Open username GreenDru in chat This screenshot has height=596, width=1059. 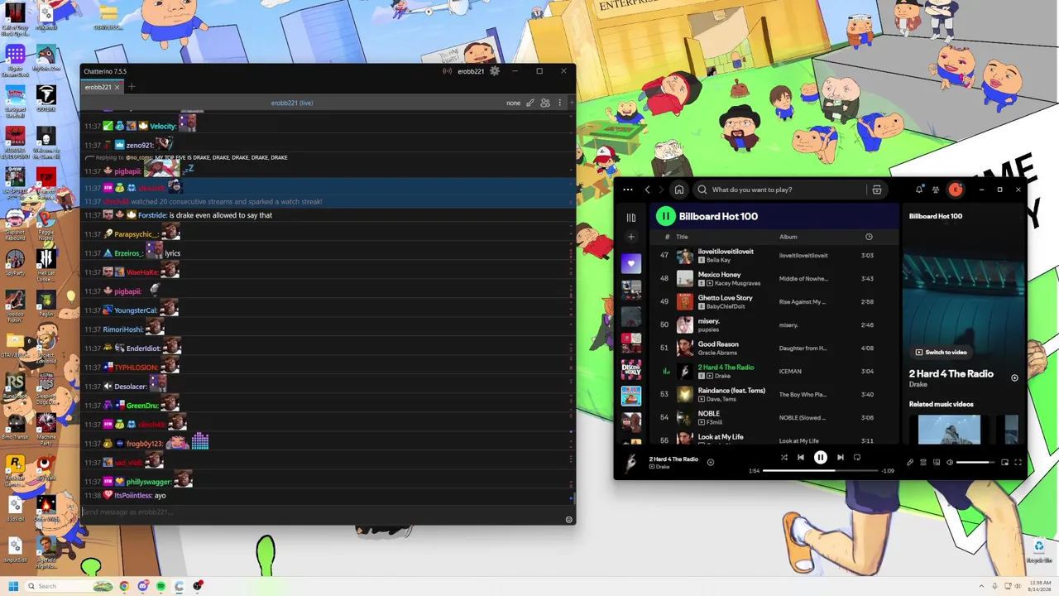(x=141, y=406)
